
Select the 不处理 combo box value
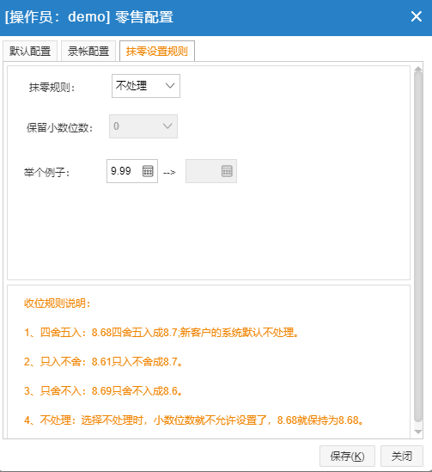coord(146,86)
